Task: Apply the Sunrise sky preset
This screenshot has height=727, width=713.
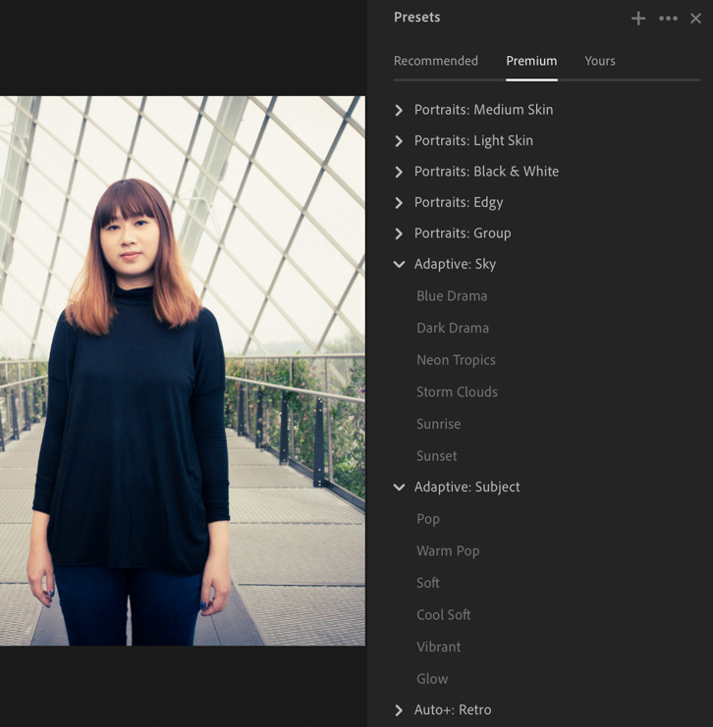Action: (439, 424)
